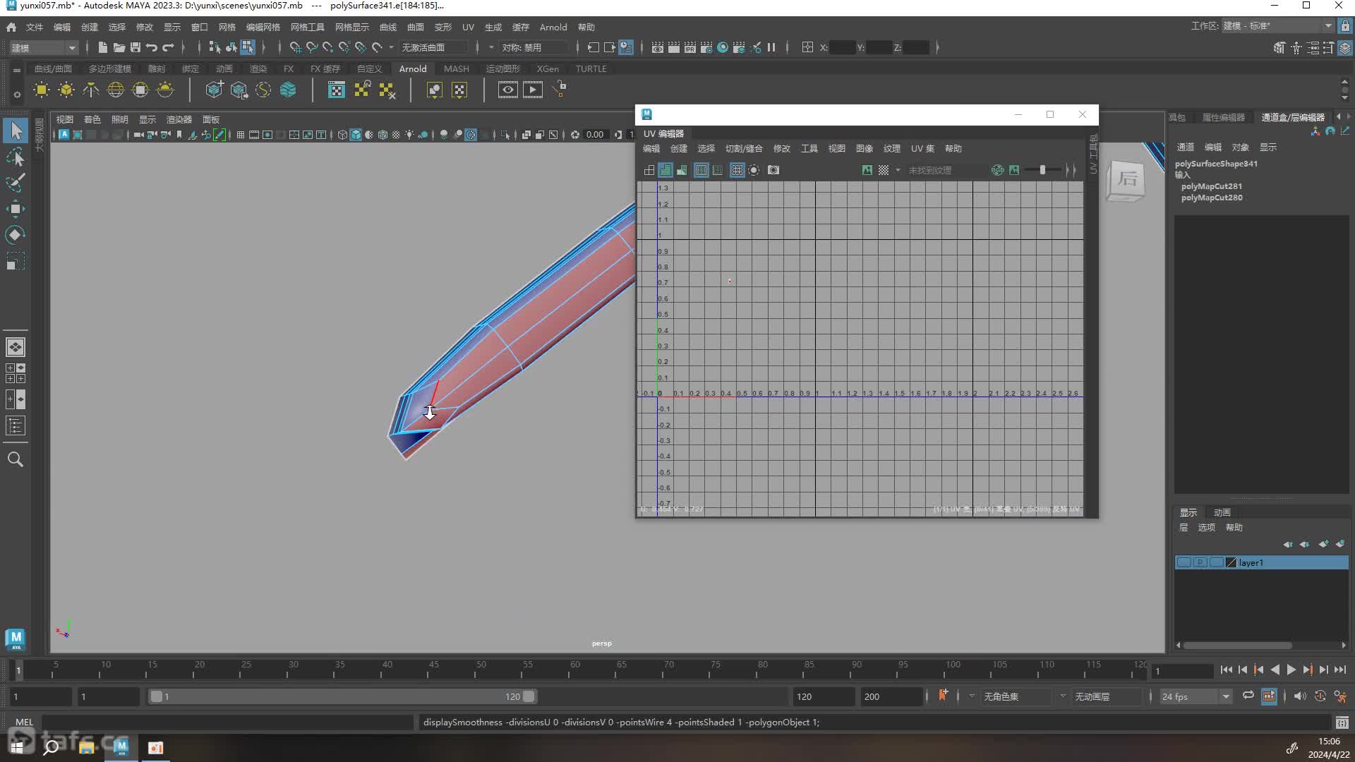Viewport: 1355px width, 762px height.
Task: Activate the Paint selection tool
Action: pyautogui.click(x=16, y=182)
